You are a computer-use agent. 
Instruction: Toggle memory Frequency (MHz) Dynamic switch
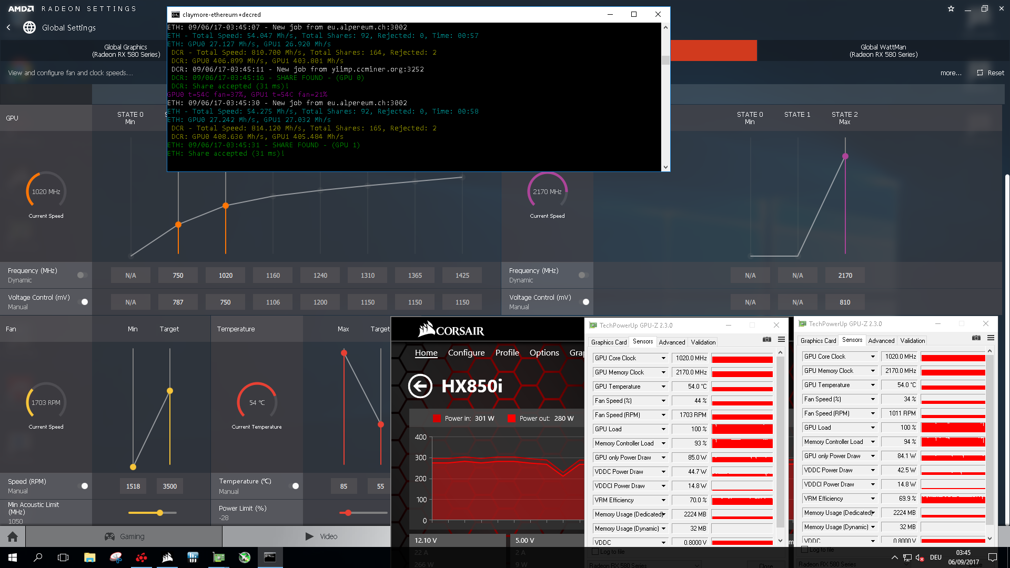[x=583, y=275]
